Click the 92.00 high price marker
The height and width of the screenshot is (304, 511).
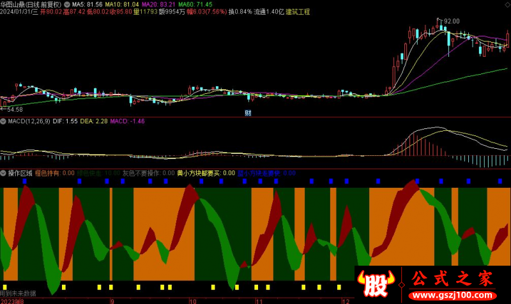click(452, 21)
